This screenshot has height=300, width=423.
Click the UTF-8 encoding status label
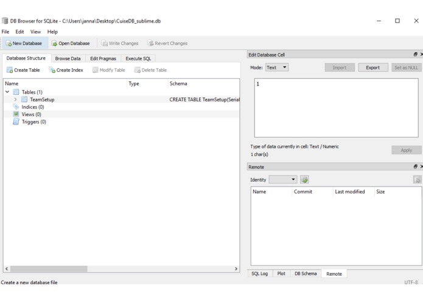pyautogui.click(x=411, y=282)
